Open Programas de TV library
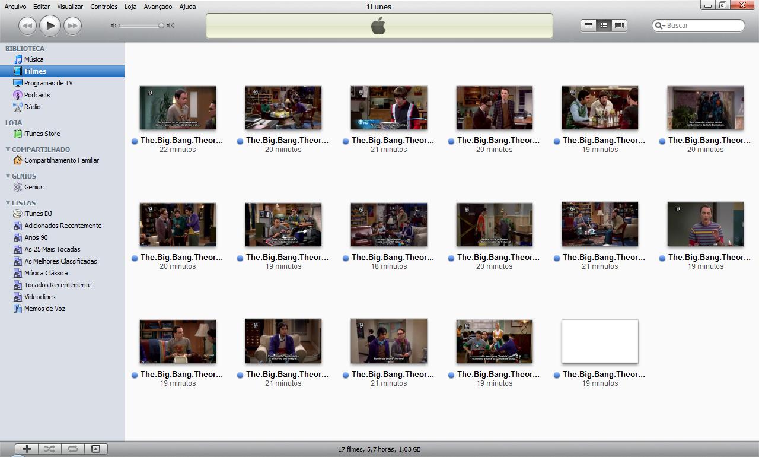 pyautogui.click(x=48, y=83)
